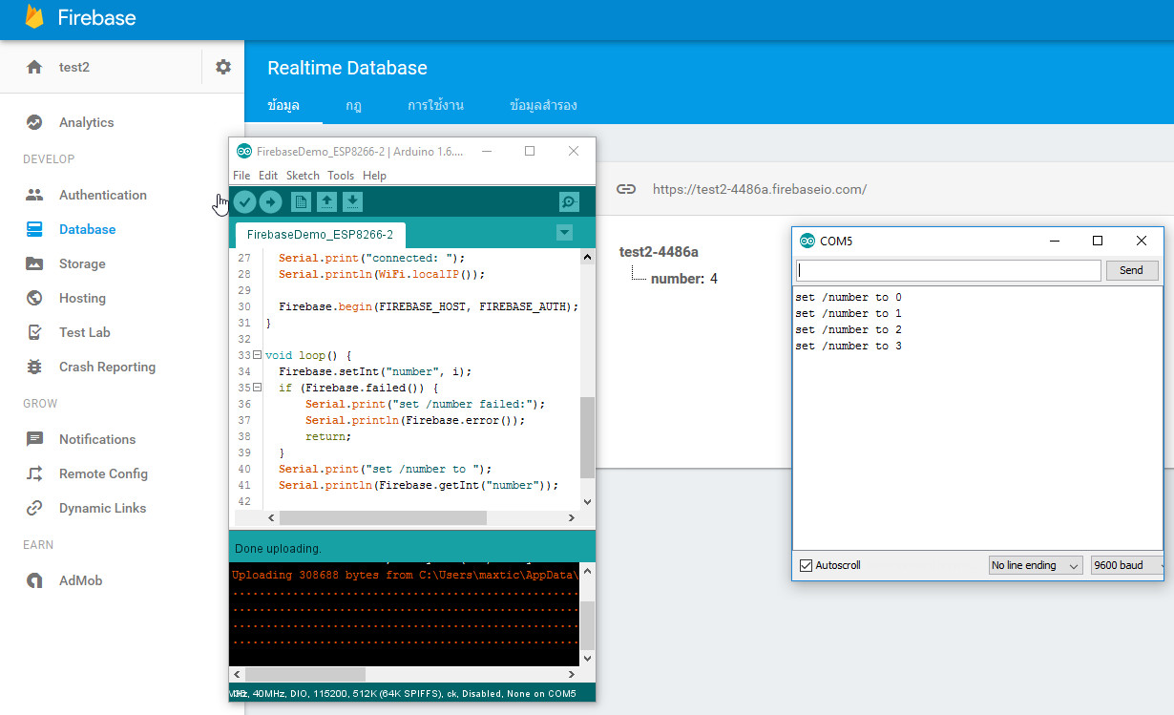The width and height of the screenshot is (1174, 715).
Task: Click the Arduino logo in COM5 title bar
Action: 807,241
